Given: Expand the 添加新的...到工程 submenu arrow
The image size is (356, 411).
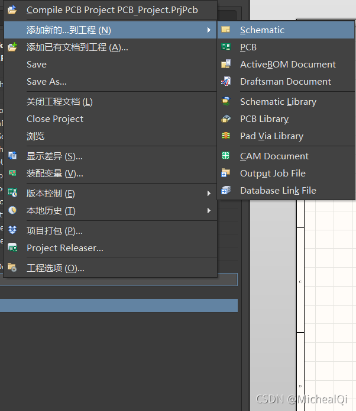Looking at the screenshot, I should point(209,30).
